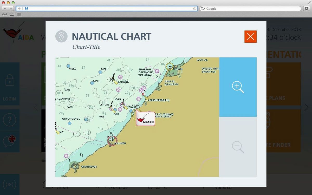Viewport: 312px width, 195px height.
Task: Reload the page in address bar
Action: pos(194,9)
